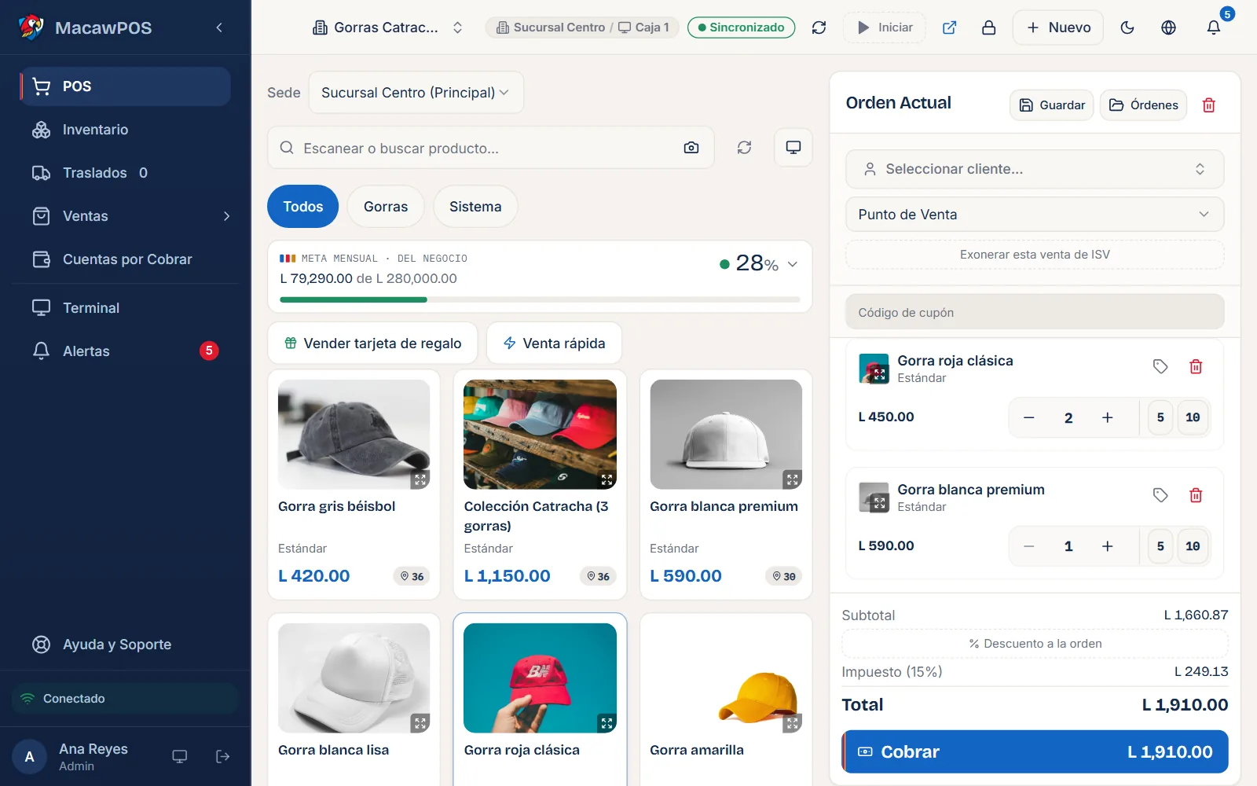The width and height of the screenshot is (1257, 786).
Task: Click Descuento a la orden
Action: click(x=1035, y=644)
